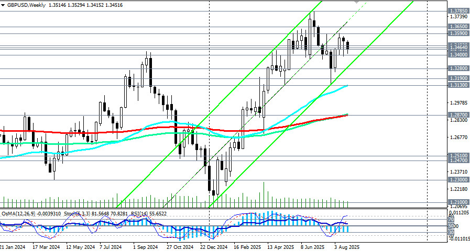Click the 21 Jan 2024 date label
470x252 pixels.
(x=12, y=247)
